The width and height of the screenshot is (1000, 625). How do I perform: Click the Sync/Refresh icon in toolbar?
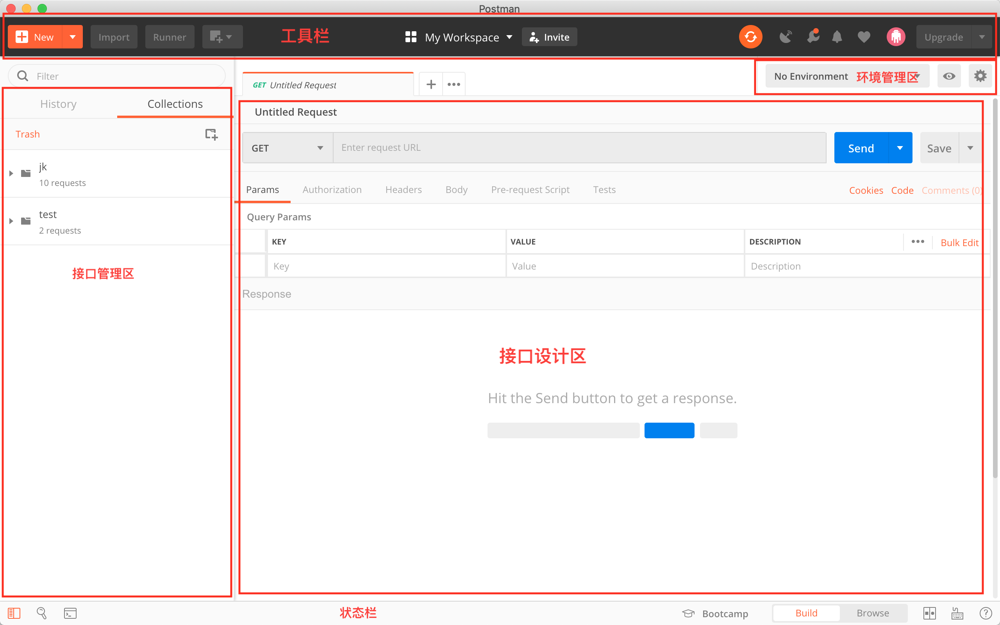[x=752, y=37]
